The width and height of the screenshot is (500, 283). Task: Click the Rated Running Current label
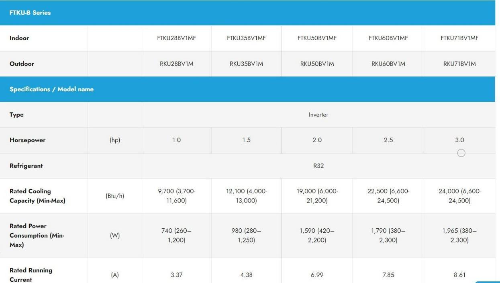tap(31, 275)
